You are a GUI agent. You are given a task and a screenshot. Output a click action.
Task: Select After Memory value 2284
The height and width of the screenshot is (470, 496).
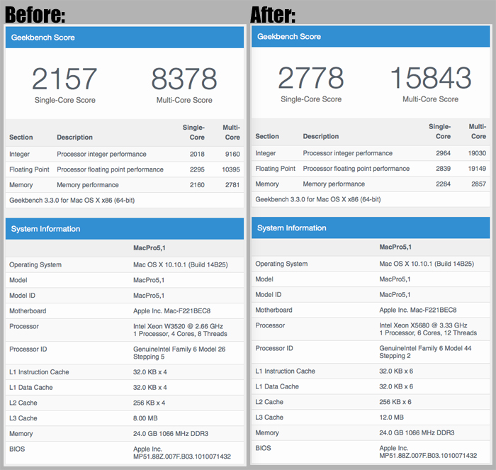point(443,184)
